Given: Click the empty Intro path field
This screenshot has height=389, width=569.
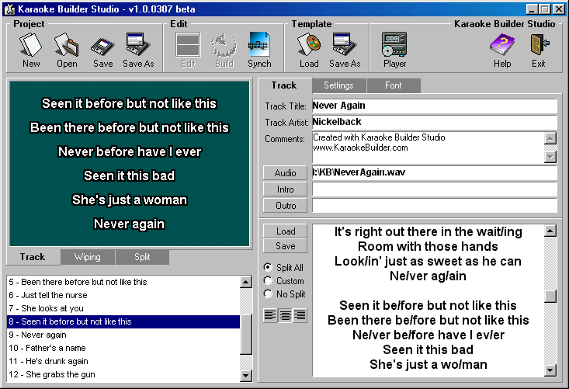Looking at the screenshot, I should (x=435, y=189).
